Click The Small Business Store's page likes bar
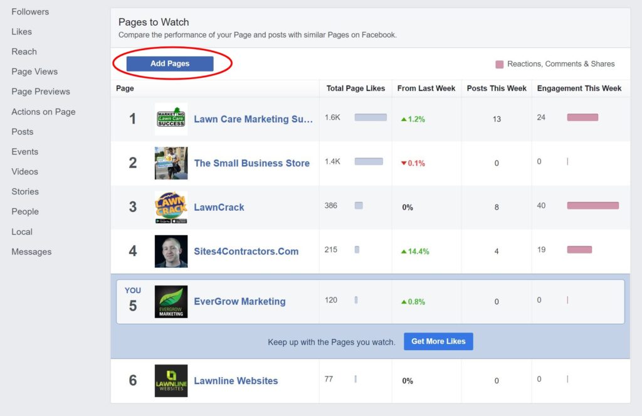Viewport: 642px width, 416px height. pos(369,161)
